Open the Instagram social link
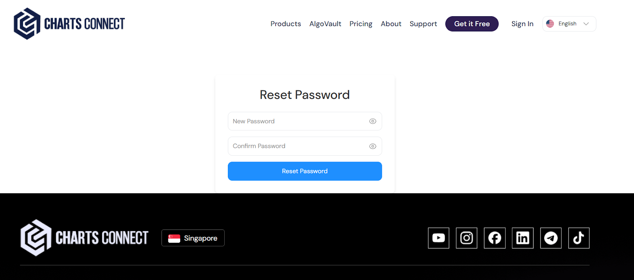Image resolution: width=634 pixels, height=280 pixels. click(x=466, y=238)
